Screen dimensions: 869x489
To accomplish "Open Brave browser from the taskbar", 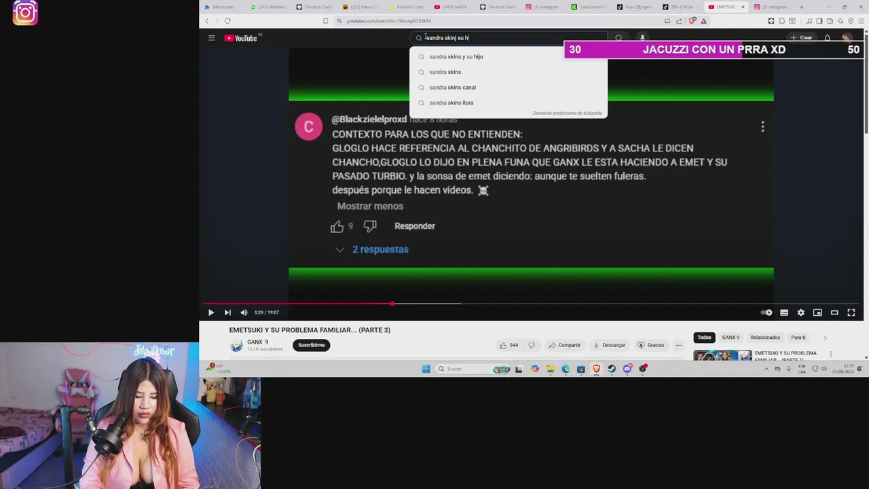I will pos(596,369).
